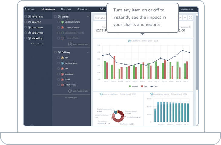Check the Petrol item checkbox
The width and height of the screenshot is (221, 145).
pos(58,79)
